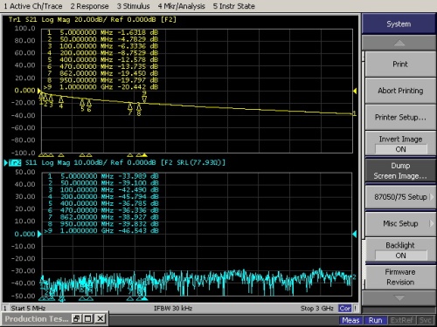Click Tr2 marker row -36.336 dB
This screenshot has width=437, height=327.
pos(102,210)
